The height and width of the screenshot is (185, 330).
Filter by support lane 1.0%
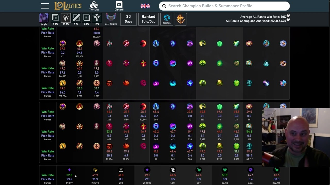coord(97,18)
